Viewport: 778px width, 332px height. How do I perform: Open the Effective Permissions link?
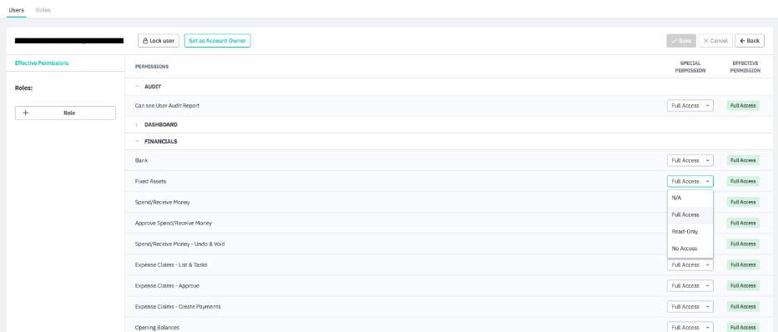point(42,63)
